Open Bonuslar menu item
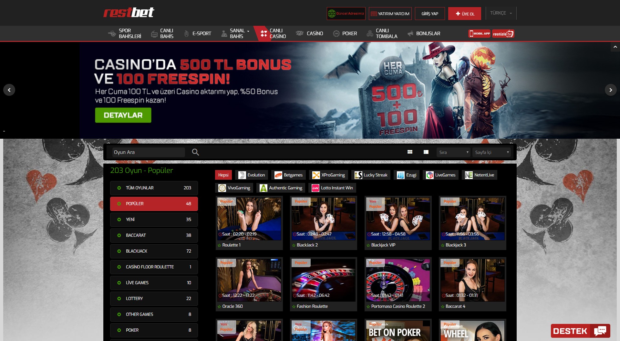 (x=424, y=34)
